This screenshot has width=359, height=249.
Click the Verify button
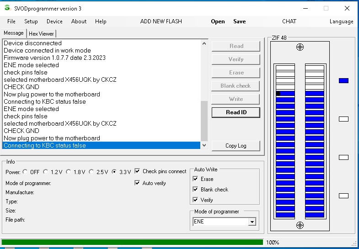[x=236, y=59]
